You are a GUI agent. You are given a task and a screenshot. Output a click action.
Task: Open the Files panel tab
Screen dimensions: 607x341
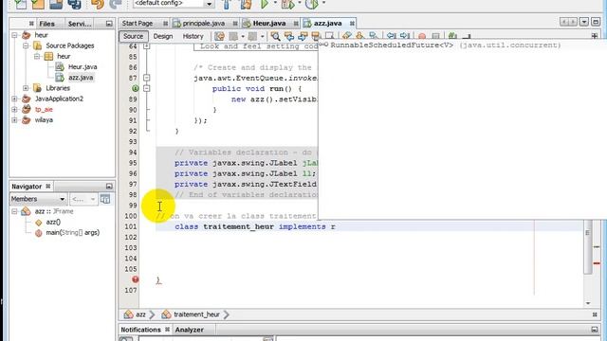[x=46, y=24]
